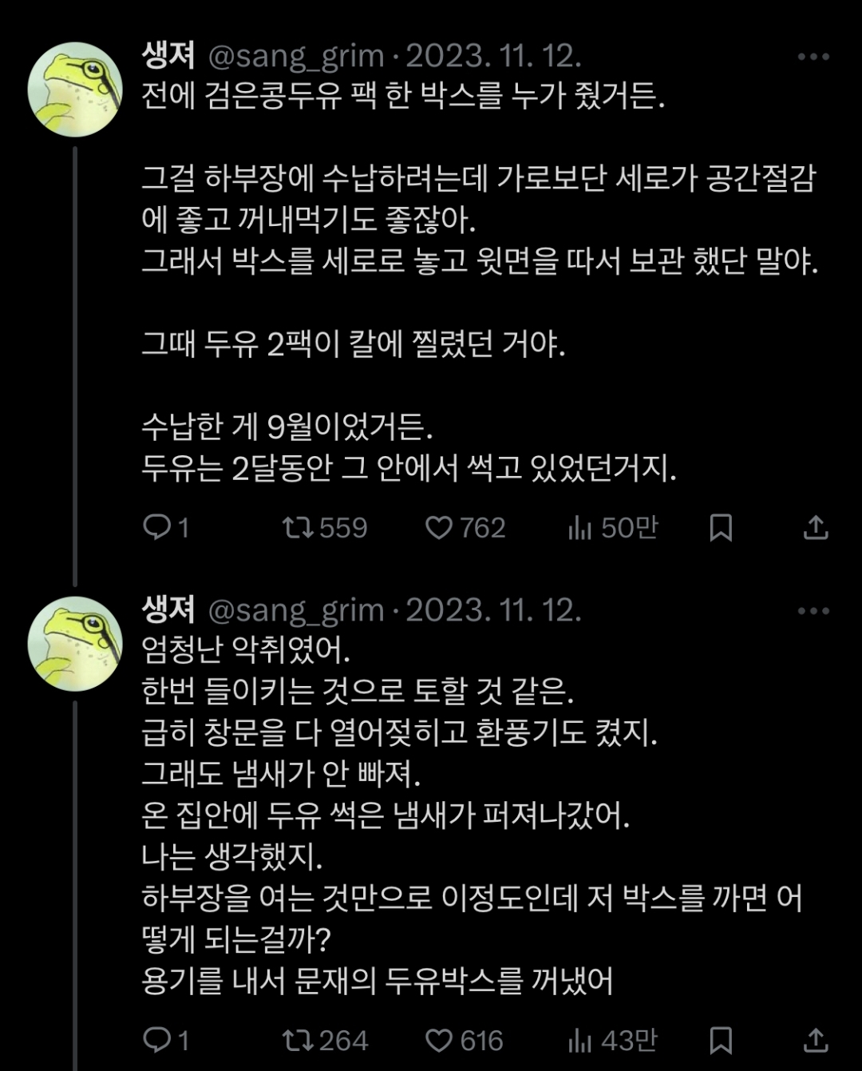Reply to the second tweet
Viewport: 862px width, 1071px height.
click(157, 1040)
